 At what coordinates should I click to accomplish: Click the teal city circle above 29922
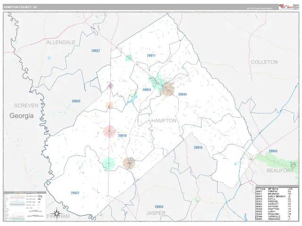tap(109, 163)
